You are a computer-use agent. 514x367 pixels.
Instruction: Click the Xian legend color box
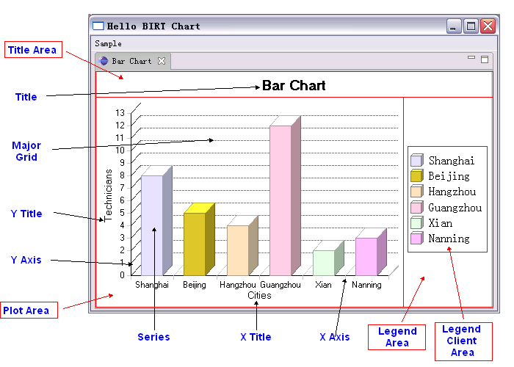417,222
